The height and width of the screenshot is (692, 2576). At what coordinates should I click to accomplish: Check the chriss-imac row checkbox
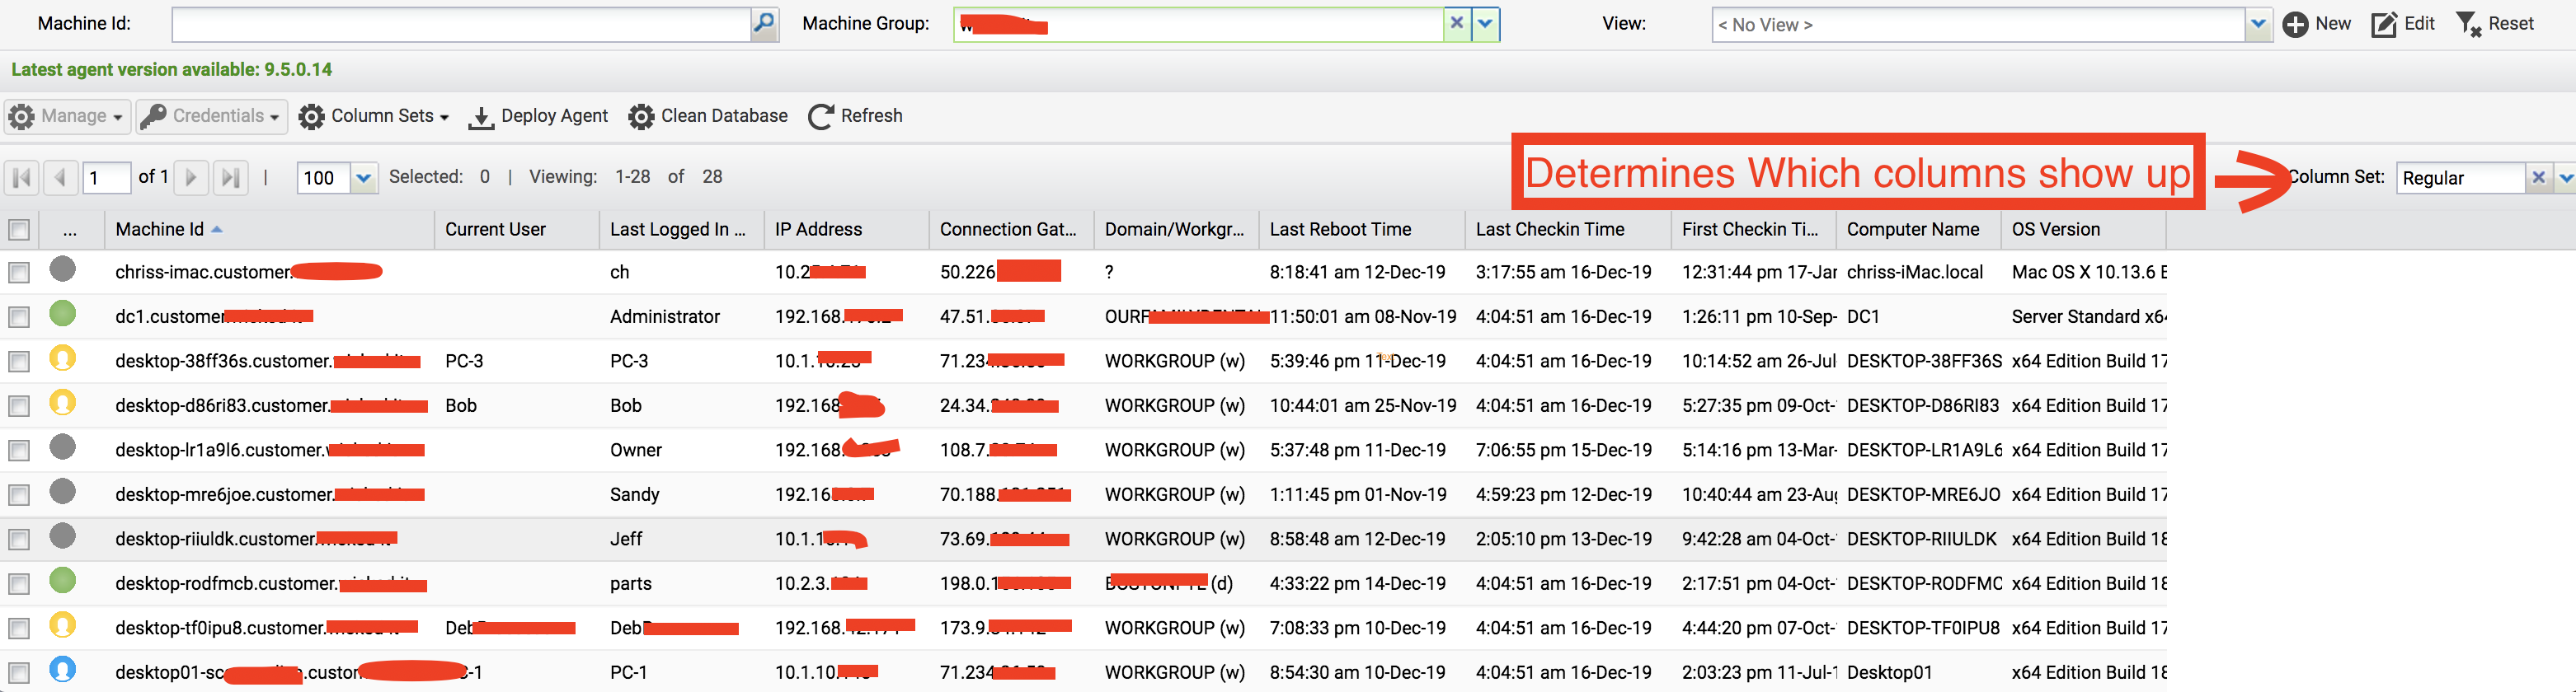pos(19,273)
